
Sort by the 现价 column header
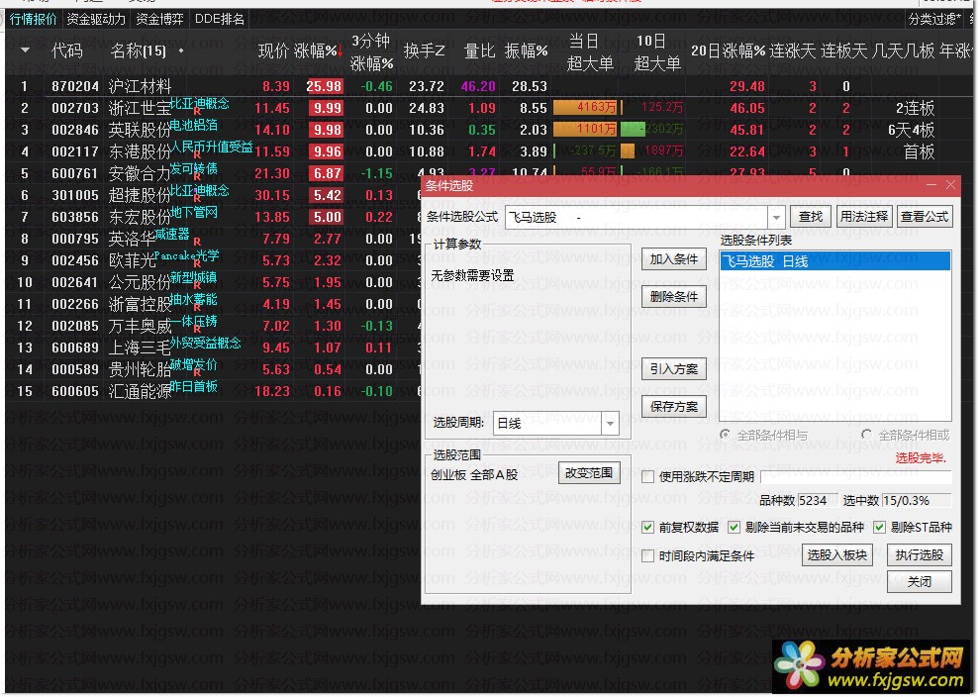273,50
